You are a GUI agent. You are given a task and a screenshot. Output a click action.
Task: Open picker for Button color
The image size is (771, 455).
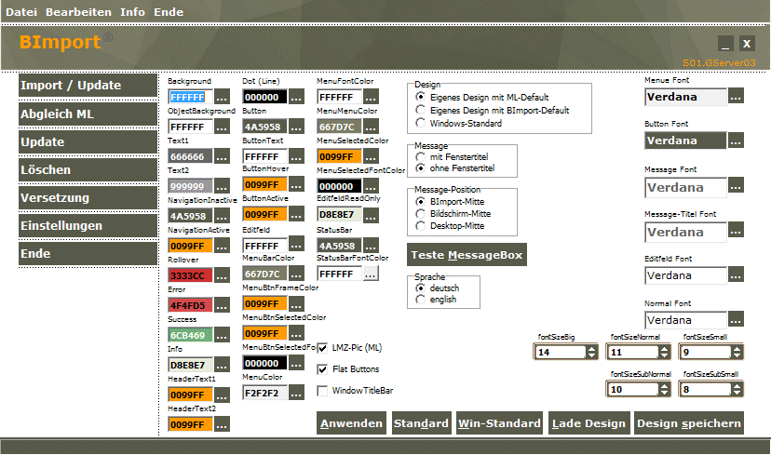coord(296,127)
